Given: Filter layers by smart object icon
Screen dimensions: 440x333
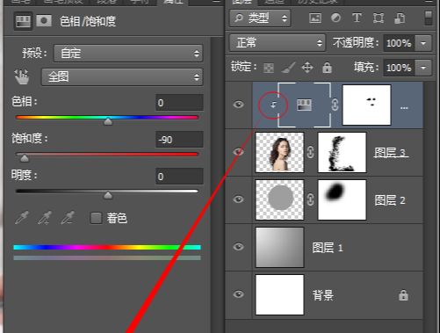Looking at the screenshot, I should (400, 18).
